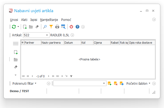The image size is (164, 108).
Task: Click the application logo in title bar
Action: pyautogui.click(x=11, y=11)
